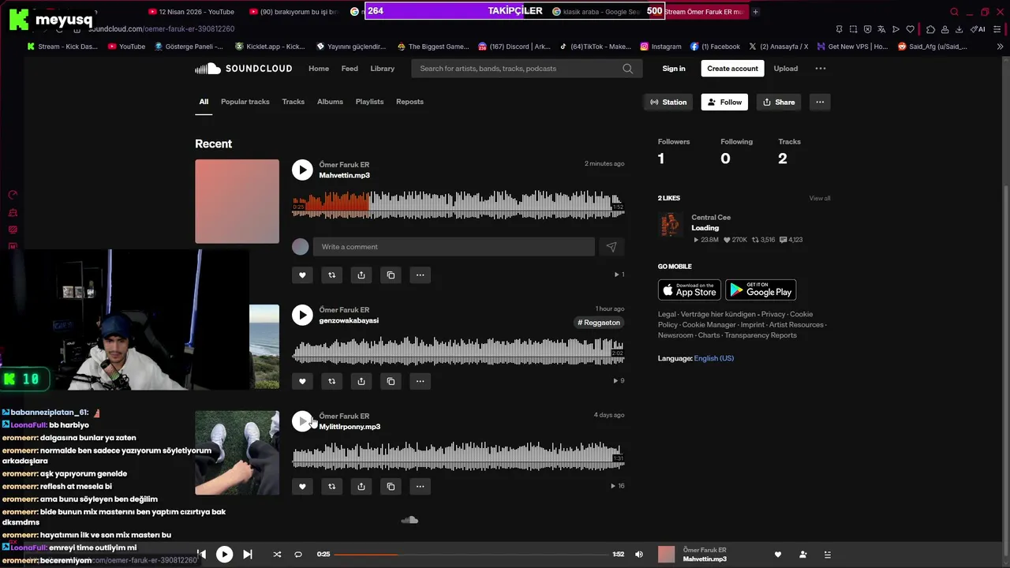Repost the Mylittlrponny.mp3 track
Viewport: 1010px width, 568px height.
(331, 486)
